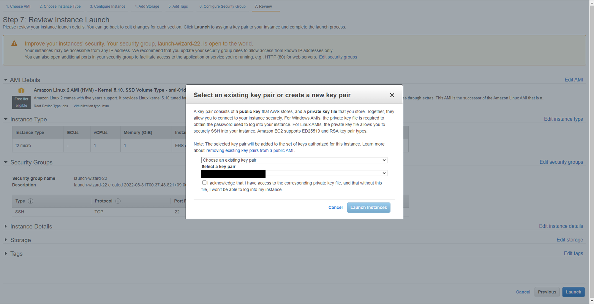
Task: Go to step 4. Add Storage tab
Action: pyautogui.click(x=147, y=7)
